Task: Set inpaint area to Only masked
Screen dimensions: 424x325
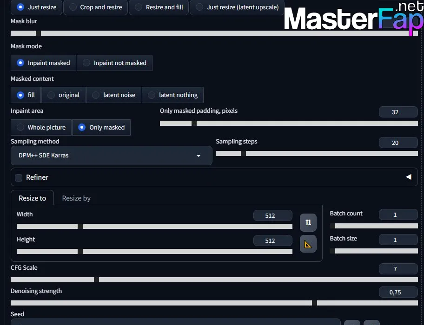Action: pyautogui.click(x=101, y=127)
